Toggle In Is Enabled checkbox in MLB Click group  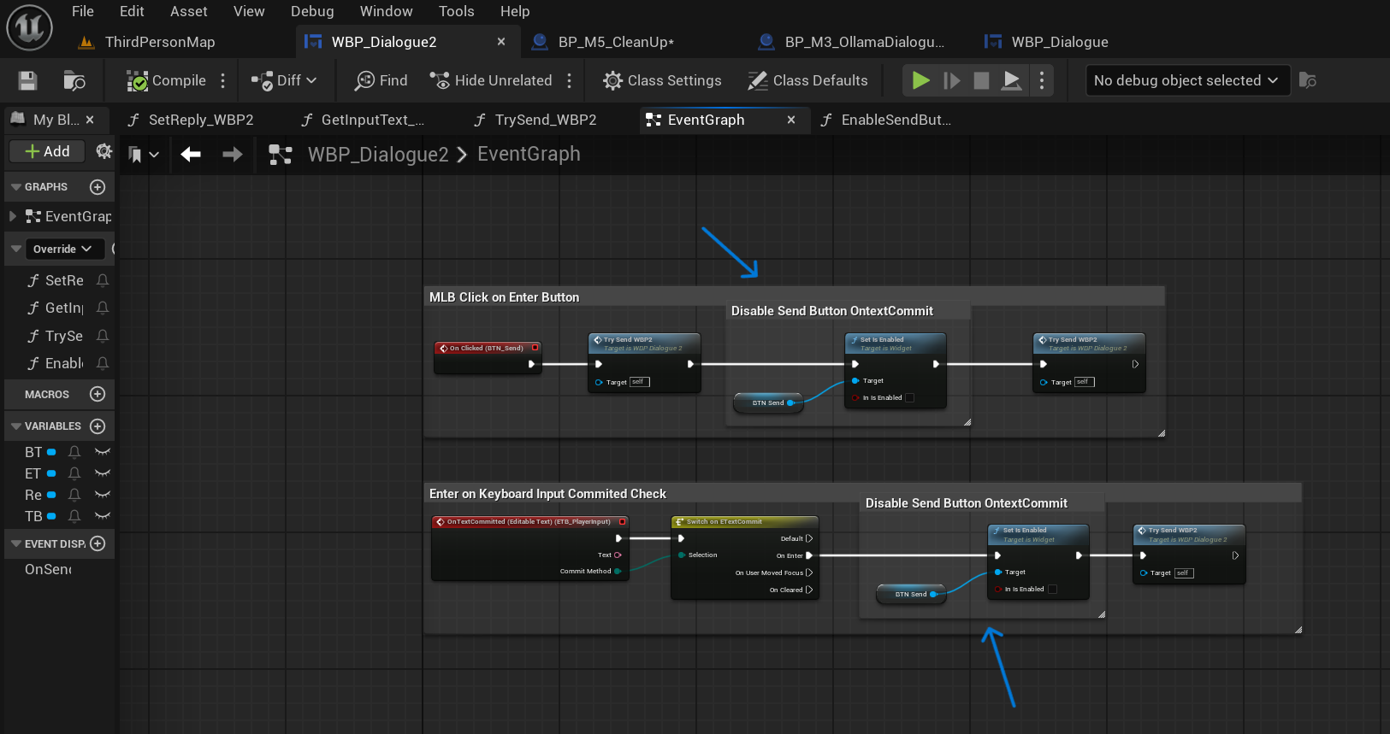(909, 397)
